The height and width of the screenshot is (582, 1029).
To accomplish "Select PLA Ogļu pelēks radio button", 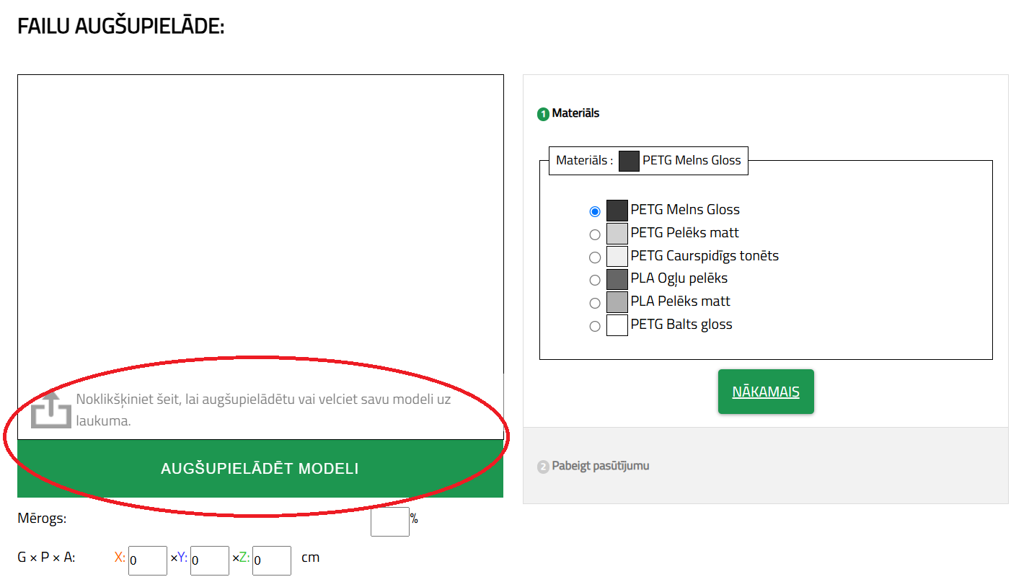I will [595, 280].
